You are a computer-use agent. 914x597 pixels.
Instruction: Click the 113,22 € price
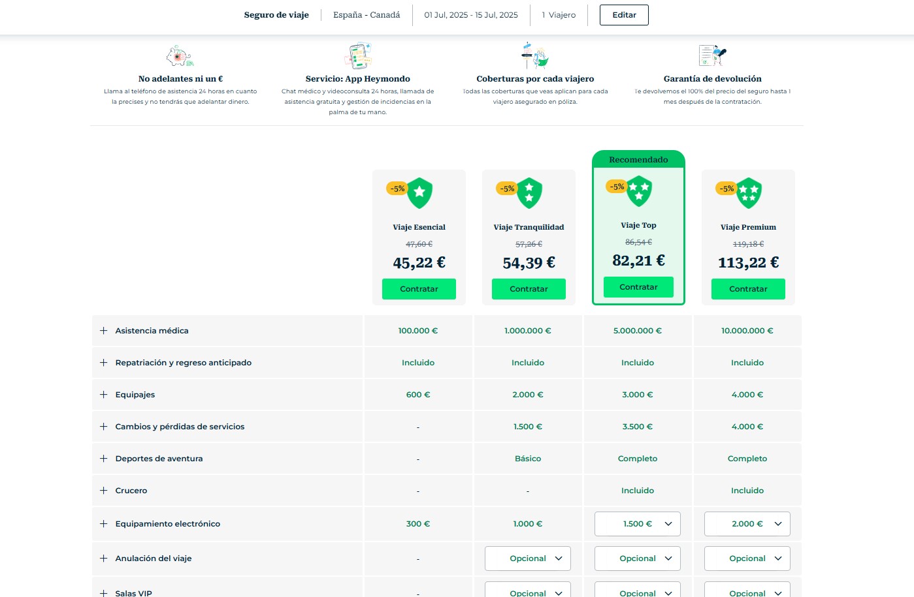[x=748, y=263]
